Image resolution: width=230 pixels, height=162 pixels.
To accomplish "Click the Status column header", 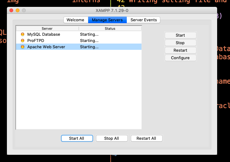I will (x=110, y=29).
